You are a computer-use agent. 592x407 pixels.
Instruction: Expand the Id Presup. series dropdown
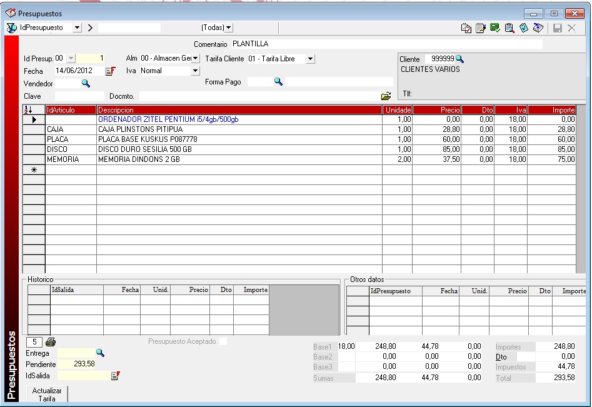coord(71,59)
